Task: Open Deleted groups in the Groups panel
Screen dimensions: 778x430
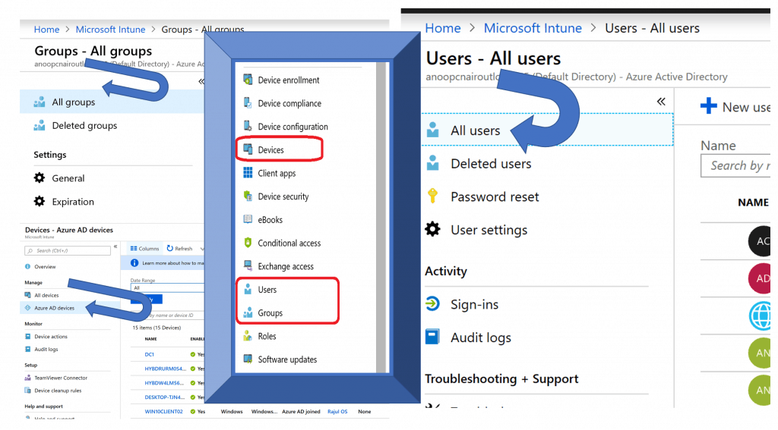Action: [75, 125]
